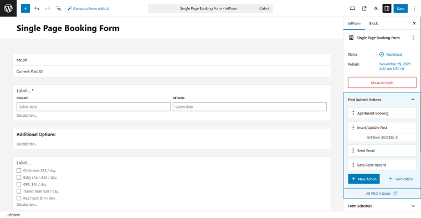This screenshot has height=218, width=421.
Task: Click the Apartment Booking drag handle
Action: coord(353,113)
